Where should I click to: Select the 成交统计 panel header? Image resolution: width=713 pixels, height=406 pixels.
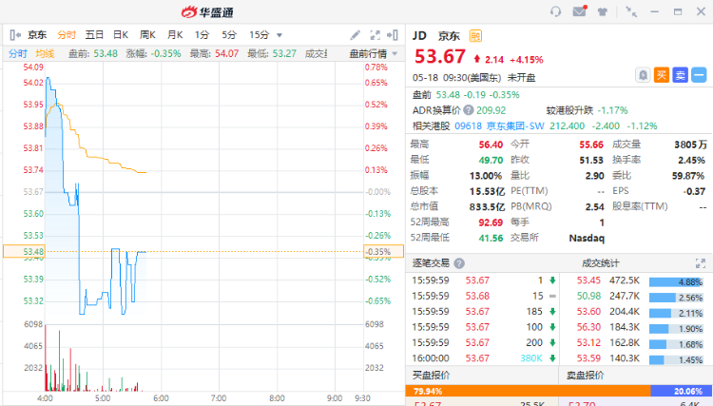tap(600, 263)
